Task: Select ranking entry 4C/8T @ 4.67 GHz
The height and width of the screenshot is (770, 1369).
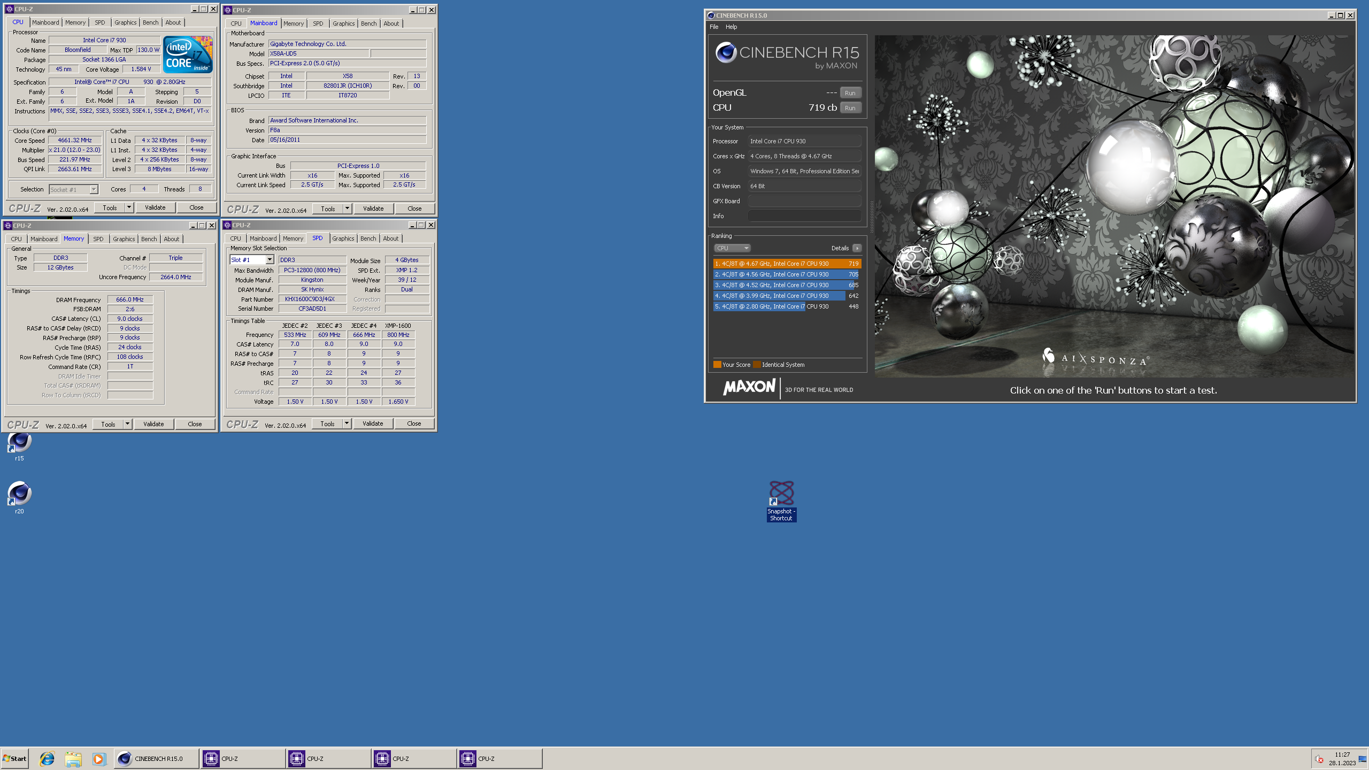Action: point(787,264)
